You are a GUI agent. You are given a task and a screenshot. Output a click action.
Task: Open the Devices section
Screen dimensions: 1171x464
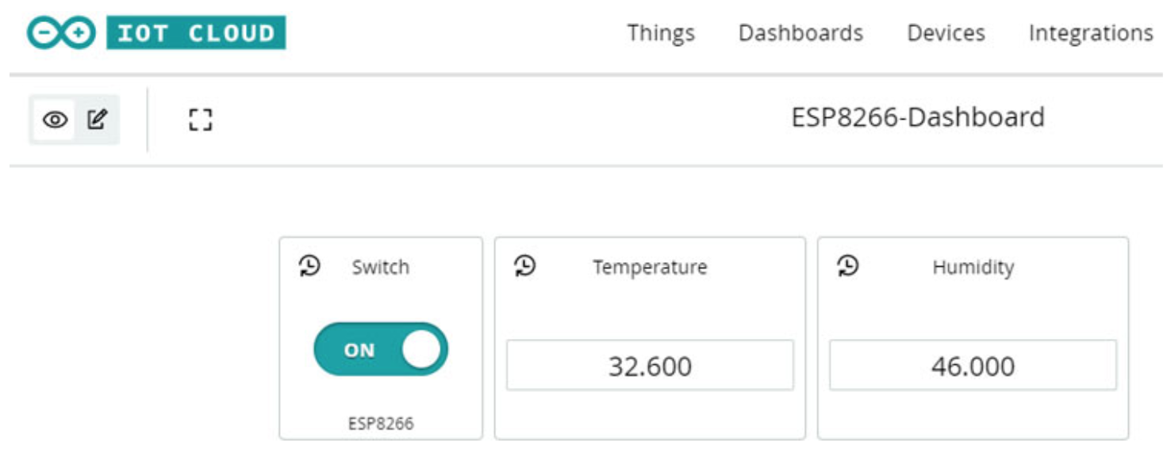click(x=946, y=33)
